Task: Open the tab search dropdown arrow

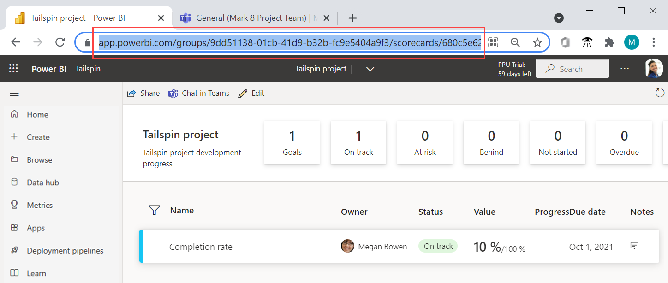Action: click(x=559, y=18)
